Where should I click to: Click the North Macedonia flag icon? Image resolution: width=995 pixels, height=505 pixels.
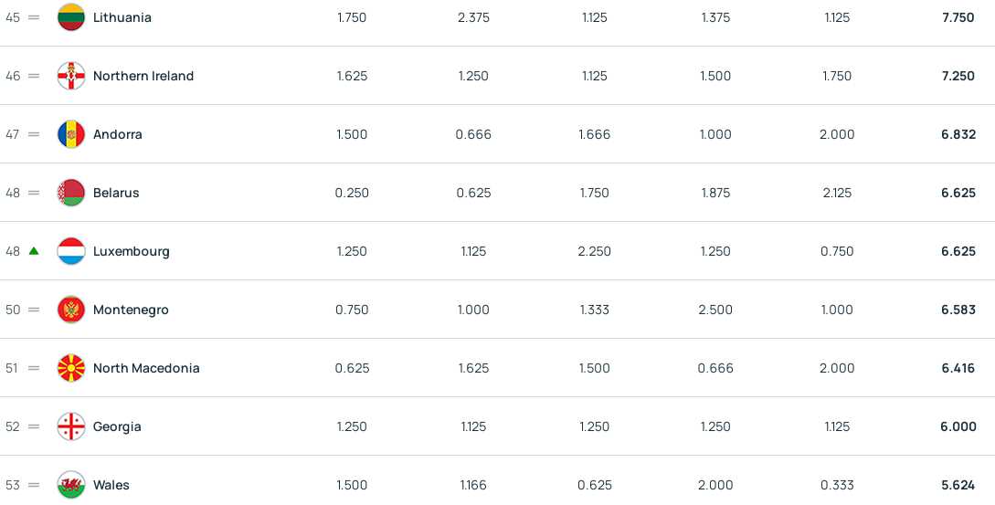point(71,368)
